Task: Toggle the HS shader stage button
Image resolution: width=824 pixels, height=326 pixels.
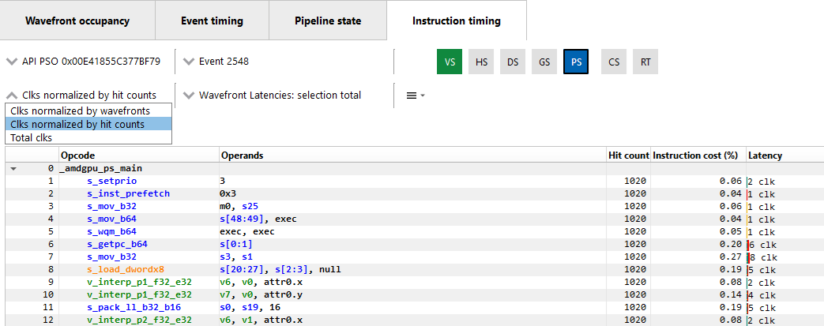Action: [x=480, y=62]
